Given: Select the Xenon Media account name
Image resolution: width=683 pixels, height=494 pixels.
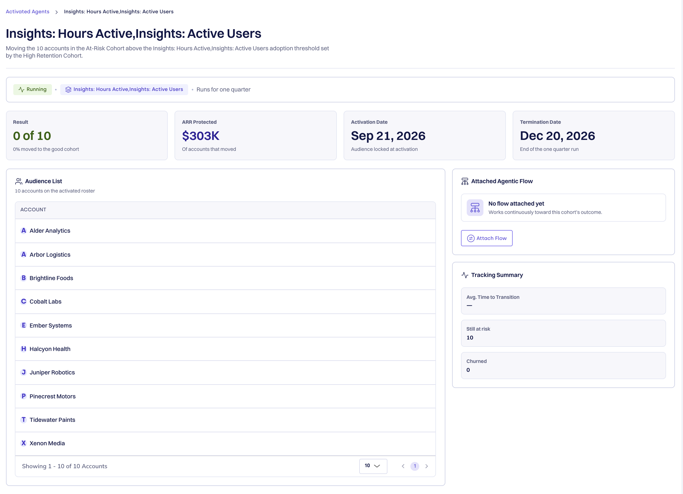Looking at the screenshot, I should 47,443.
